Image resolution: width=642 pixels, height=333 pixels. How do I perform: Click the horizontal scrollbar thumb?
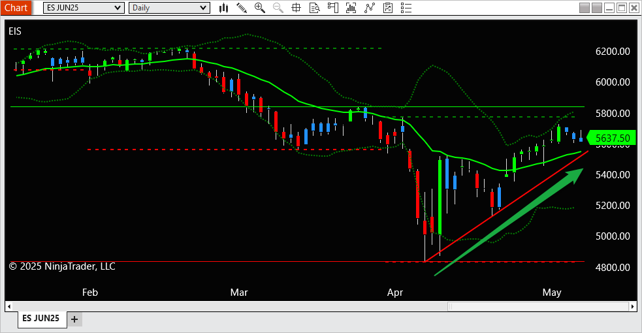point(538,306)
